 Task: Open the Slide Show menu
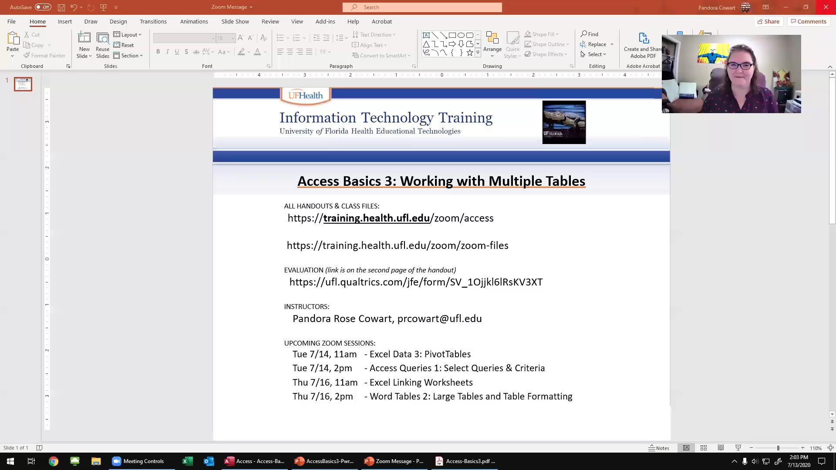pos(235,21)
